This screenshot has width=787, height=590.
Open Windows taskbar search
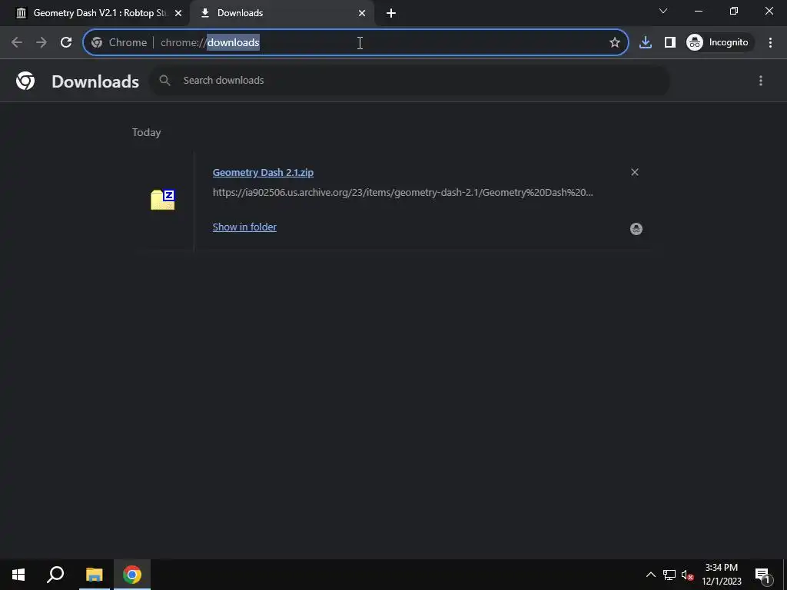point(55,575)
